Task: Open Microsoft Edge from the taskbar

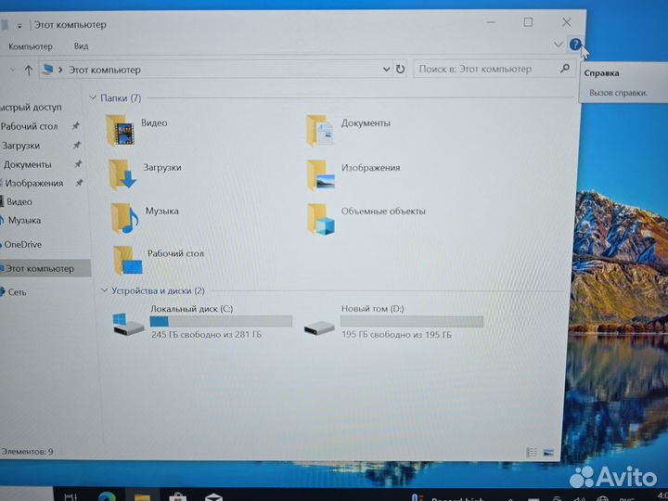Action: coord(107,495)
